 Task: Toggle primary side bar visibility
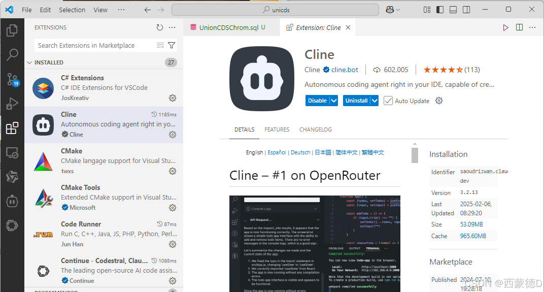click(x=440, y=10)
